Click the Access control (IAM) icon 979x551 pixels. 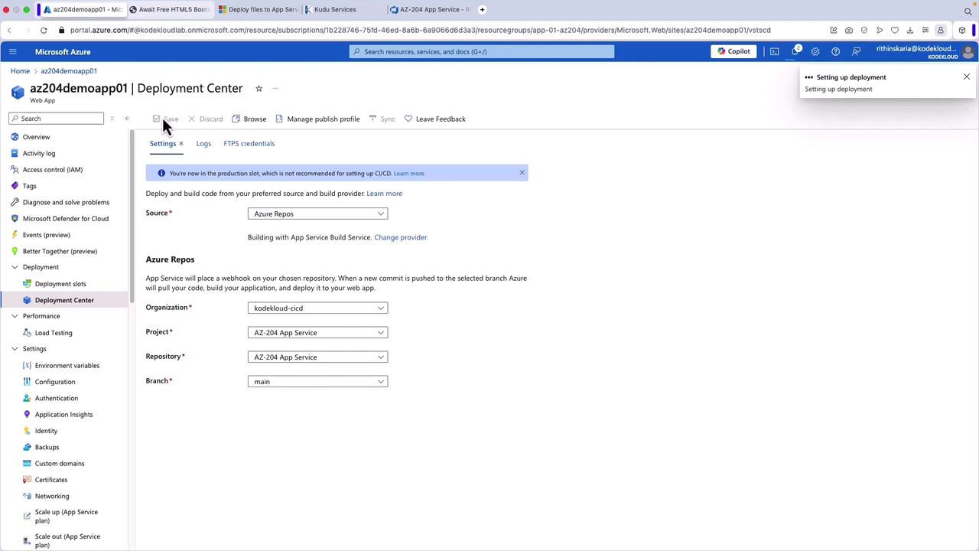pyautogui.click(x=15, y=170)
